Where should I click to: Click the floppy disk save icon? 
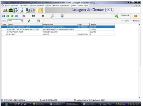(38, 21)
